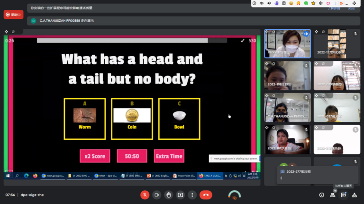364x204 pixels.
Task: Choose answer A Worm
Action: click(x=84, y=119)
